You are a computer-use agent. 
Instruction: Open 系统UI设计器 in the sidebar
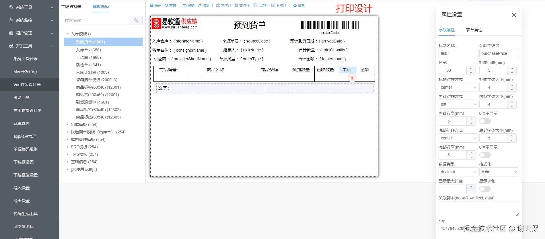click(30, 59)
